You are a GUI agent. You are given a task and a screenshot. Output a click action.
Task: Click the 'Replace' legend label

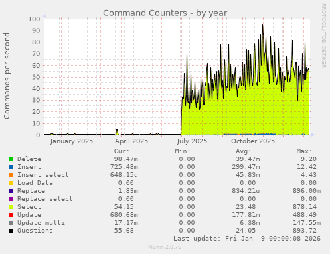pos(31,191)
